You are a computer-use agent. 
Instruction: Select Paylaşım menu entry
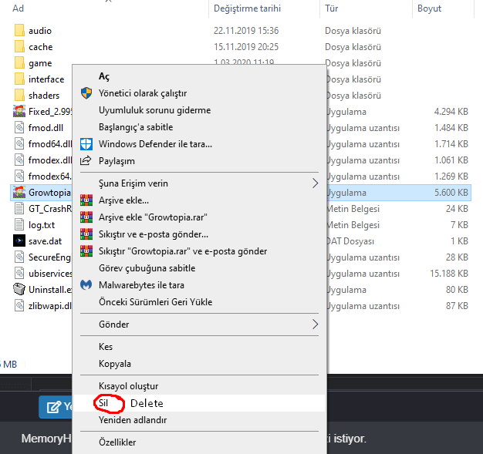[200, 160]
